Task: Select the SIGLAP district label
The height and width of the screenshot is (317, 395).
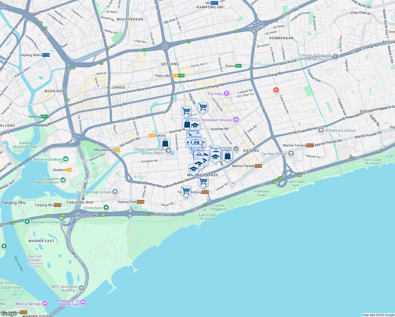Action: [366, 111]
